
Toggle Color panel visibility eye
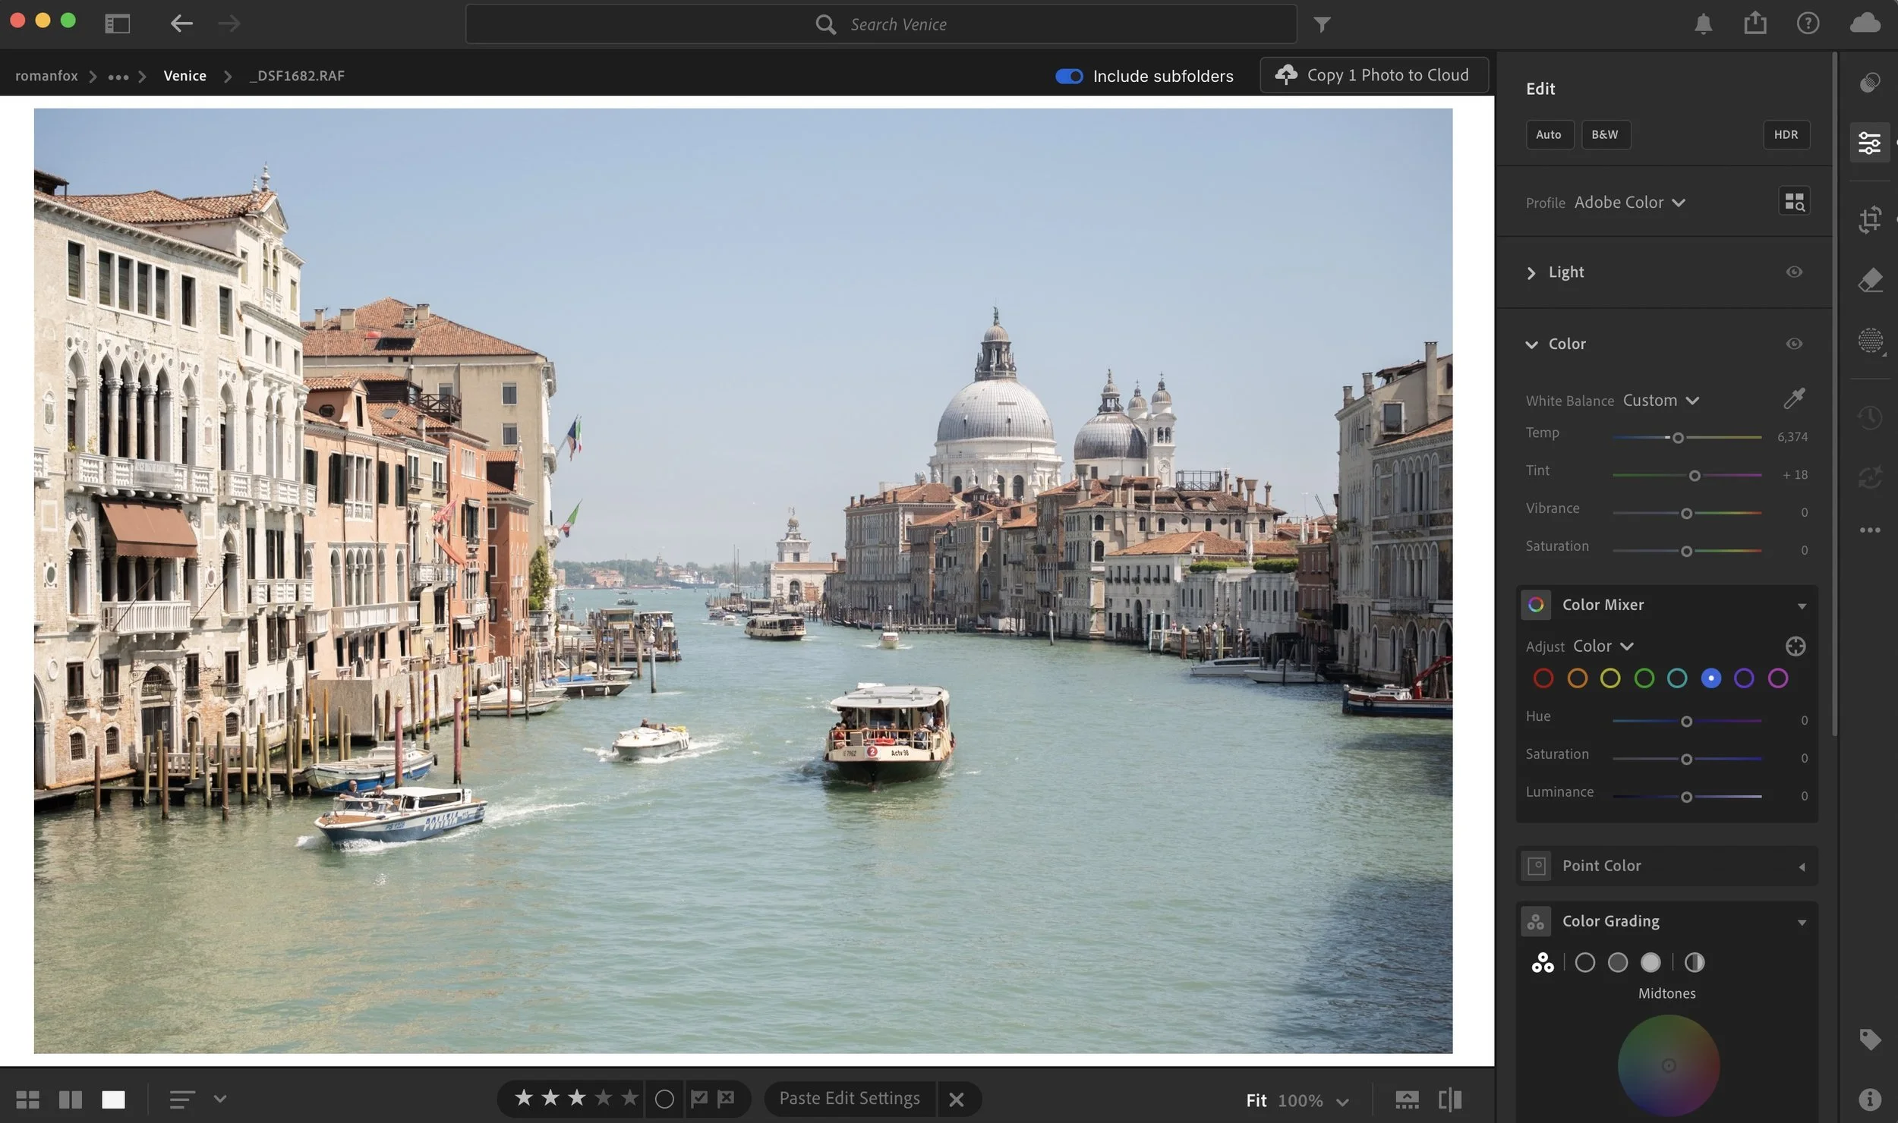click(x=1794, y=344)
